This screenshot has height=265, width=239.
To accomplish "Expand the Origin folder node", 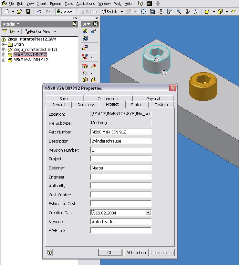I will [4, 44].
